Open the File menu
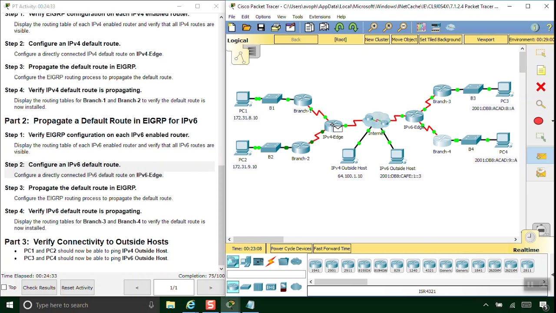This screenshot has height=313, width=556. 232,17
